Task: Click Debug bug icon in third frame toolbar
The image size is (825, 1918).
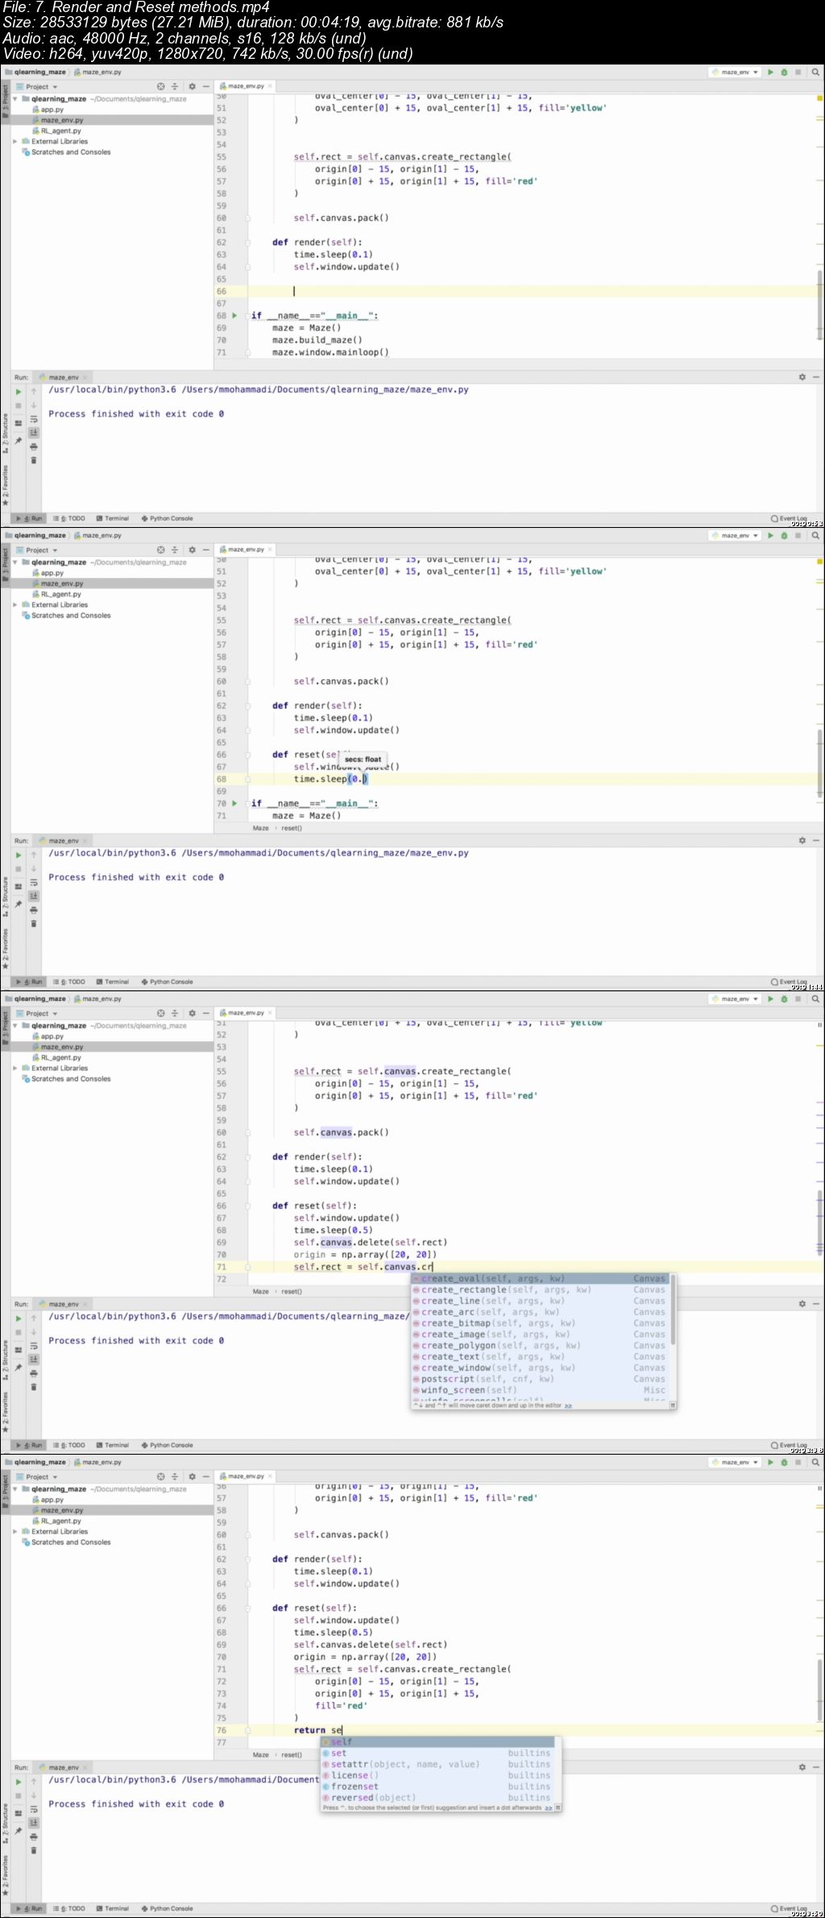Action: click(784, 998)
